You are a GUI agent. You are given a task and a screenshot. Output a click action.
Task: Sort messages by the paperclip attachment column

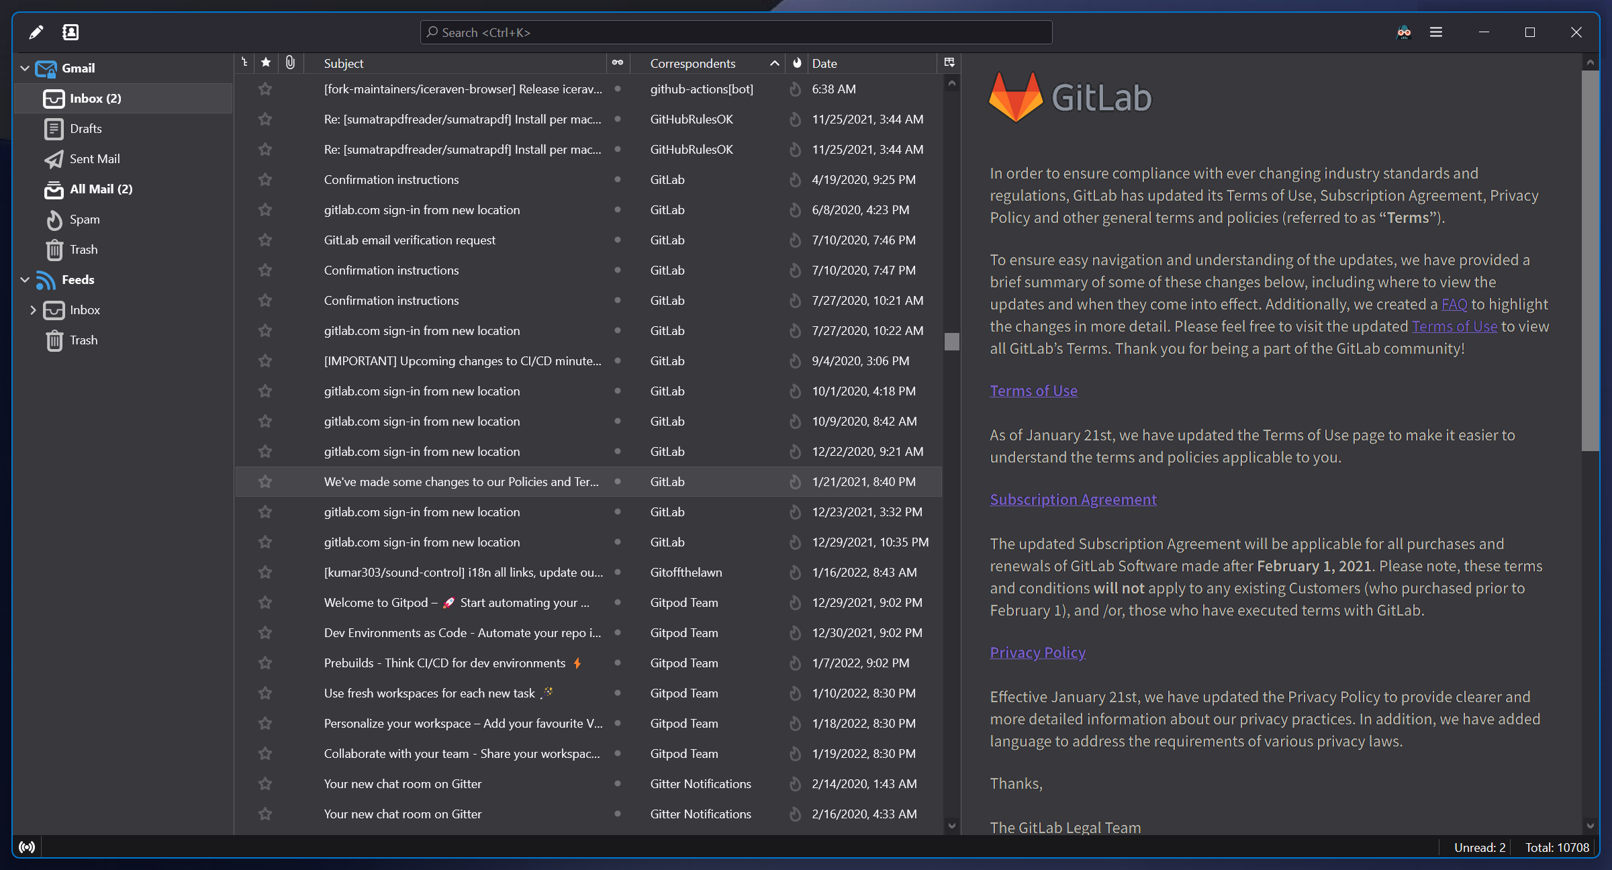pyautogui.click(x=289, y=62)
